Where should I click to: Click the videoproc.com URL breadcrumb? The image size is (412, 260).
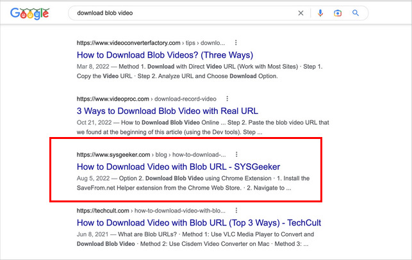click(x=147, y=99)
